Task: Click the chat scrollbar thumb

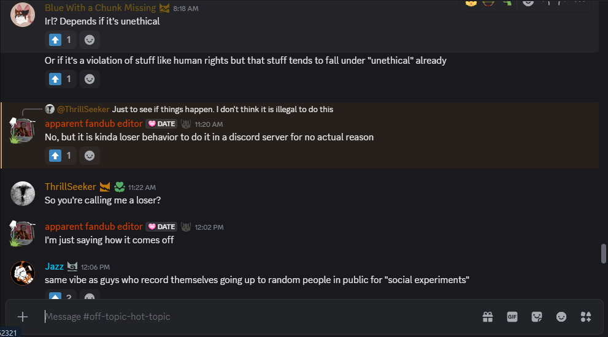Action: pyautogui.click(x=603, y=252)
